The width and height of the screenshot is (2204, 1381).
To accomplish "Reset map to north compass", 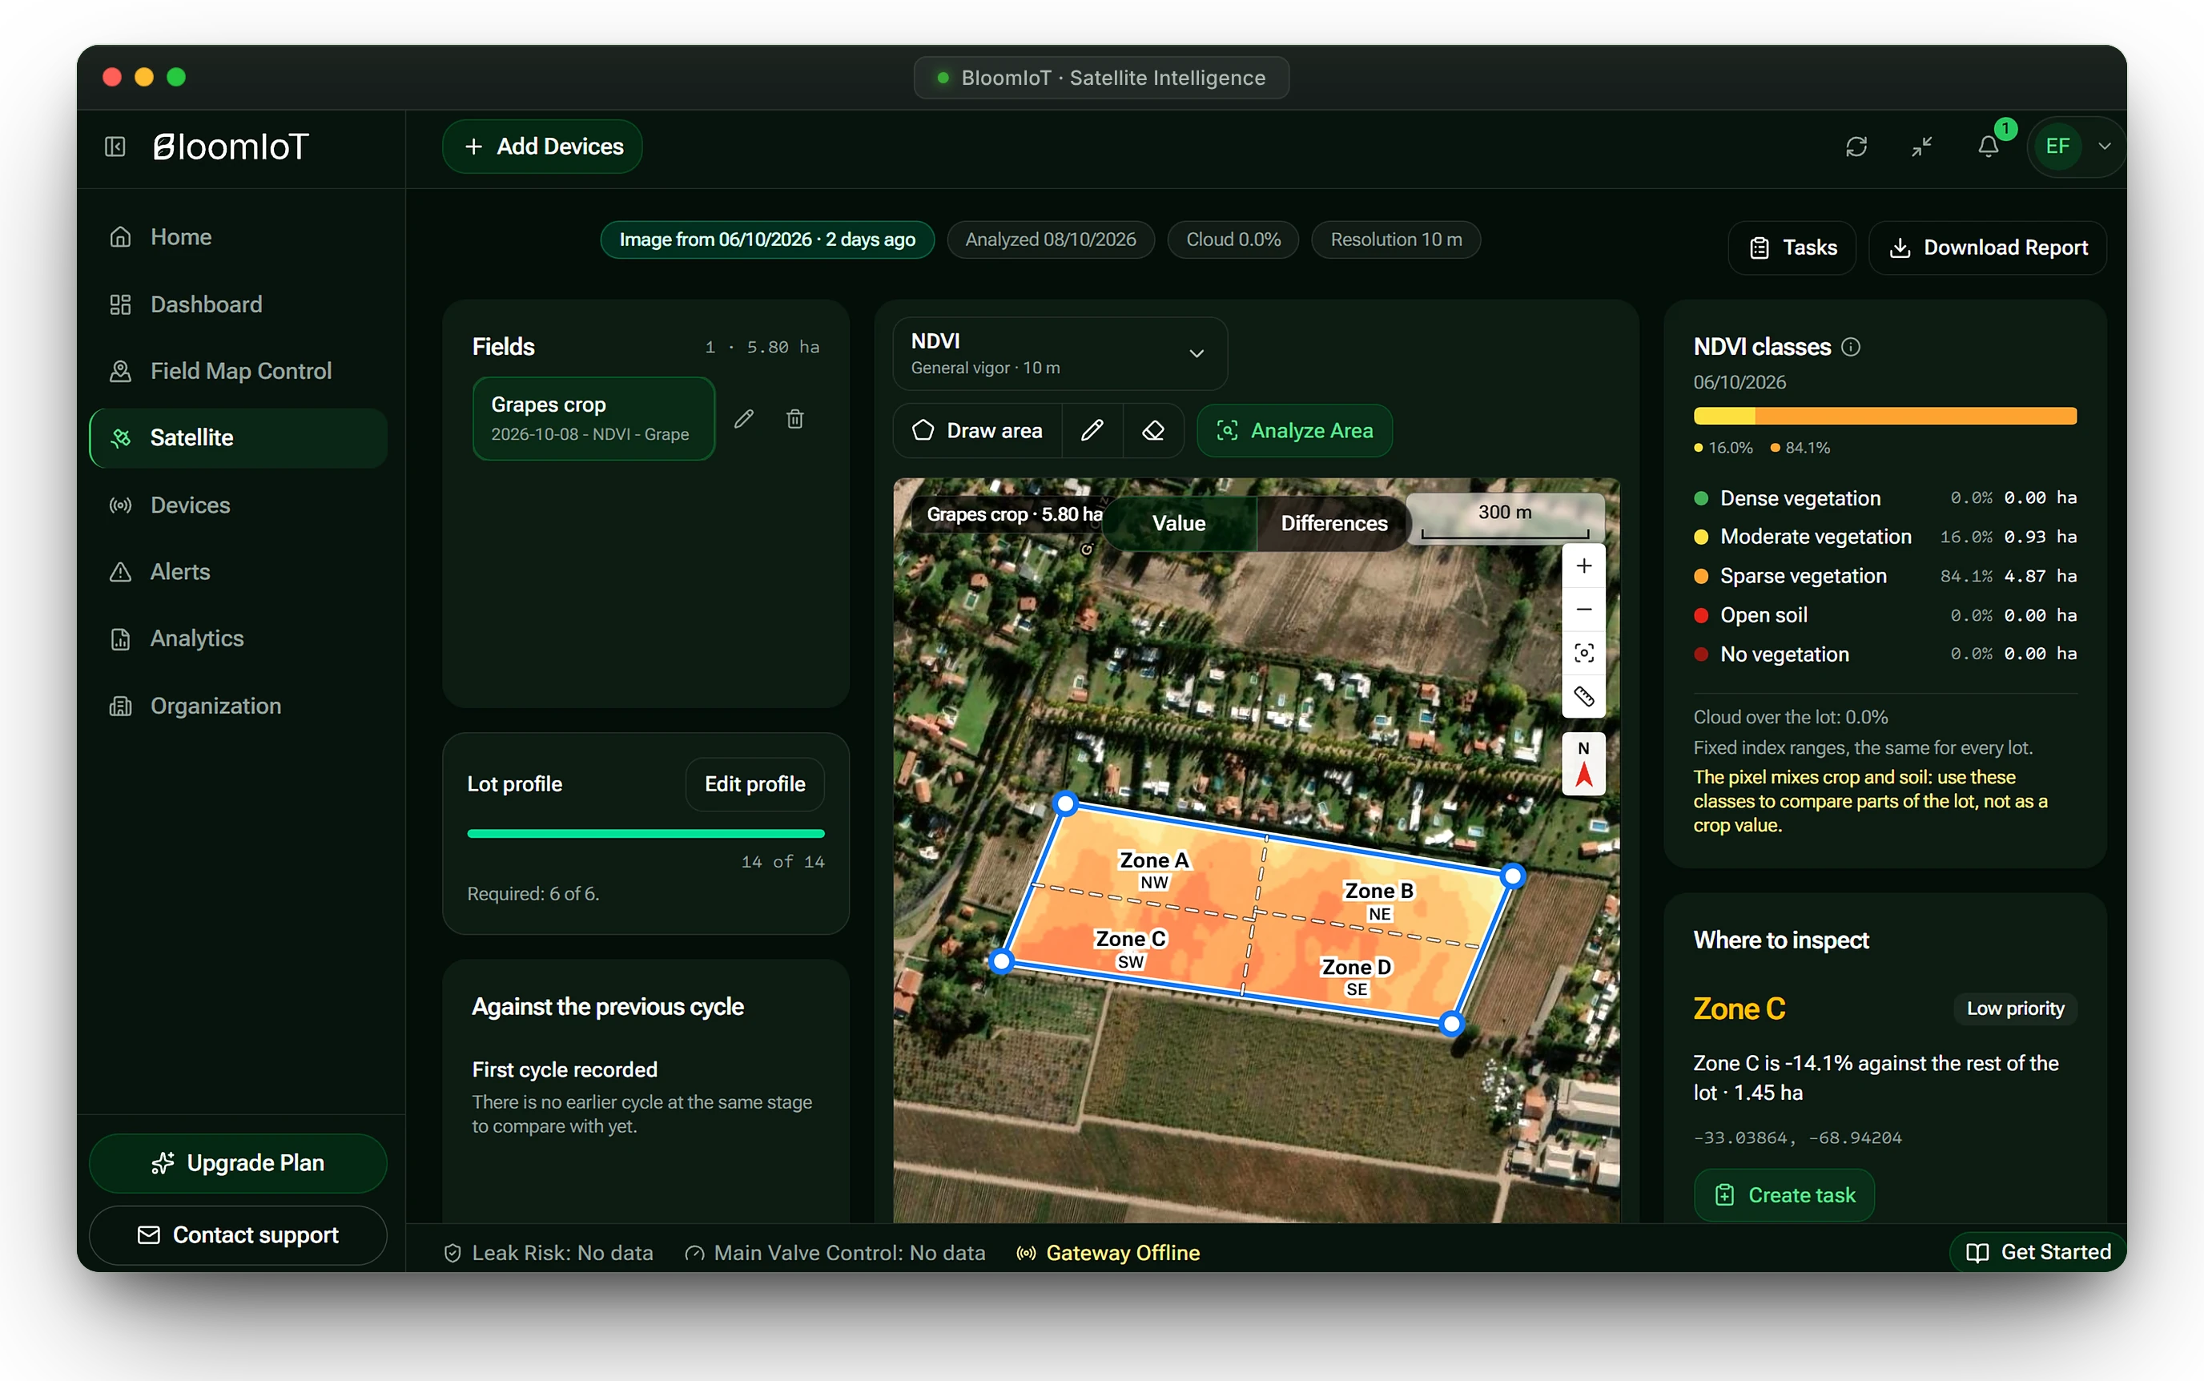I will (x=1584, y=763).
